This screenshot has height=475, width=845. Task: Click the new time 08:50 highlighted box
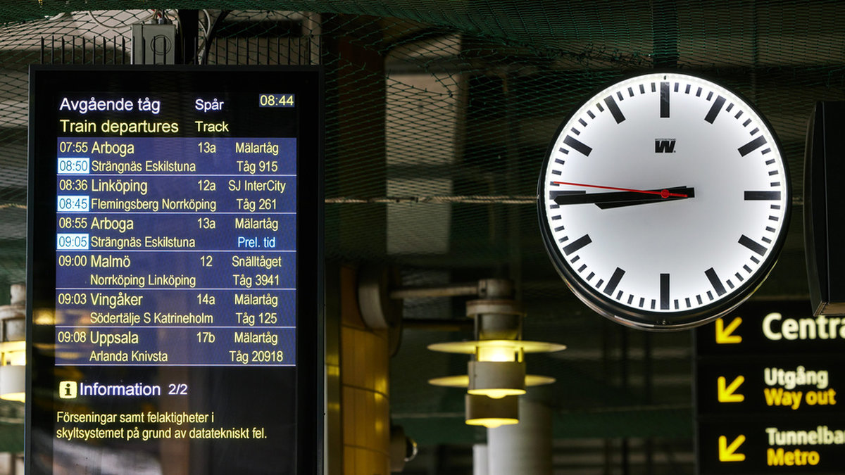[x=73, y=166]
